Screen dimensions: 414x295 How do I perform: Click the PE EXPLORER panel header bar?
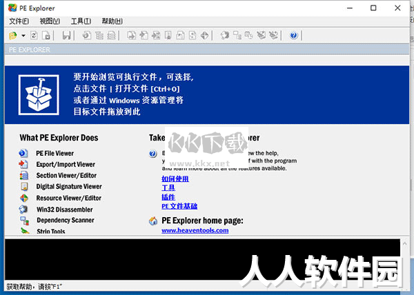(207, 50)
